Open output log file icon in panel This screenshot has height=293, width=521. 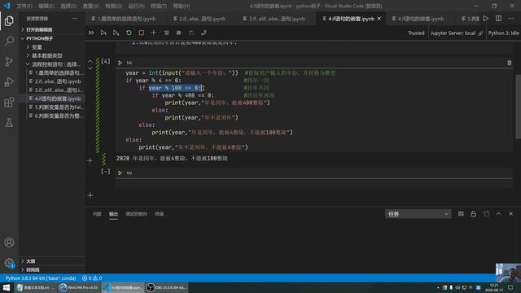click(486, 214)
